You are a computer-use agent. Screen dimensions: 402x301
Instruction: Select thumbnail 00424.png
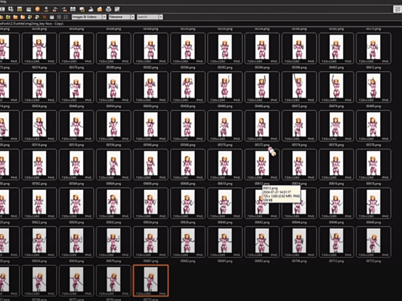point(39,87)
